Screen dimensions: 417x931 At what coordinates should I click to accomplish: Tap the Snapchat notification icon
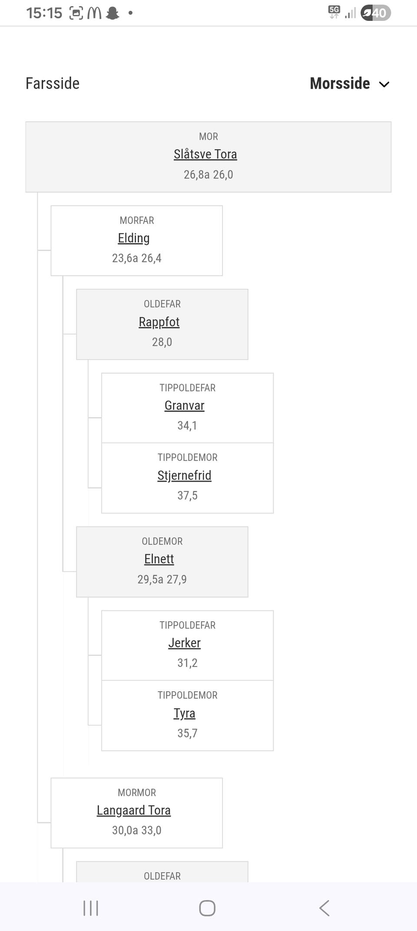113,13
